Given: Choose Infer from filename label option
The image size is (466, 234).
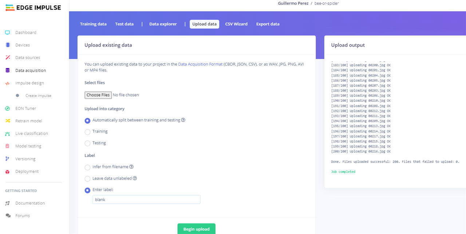Looking at the screenshot, I should pos(87,167).
